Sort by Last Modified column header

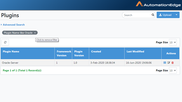pyautogui.click(x=143, y=53)
